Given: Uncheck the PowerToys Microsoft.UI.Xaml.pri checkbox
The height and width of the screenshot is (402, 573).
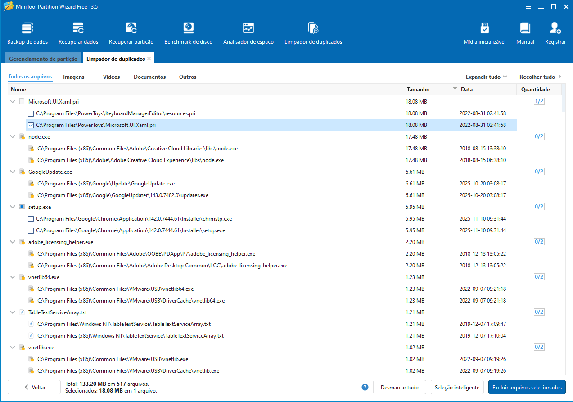Looking at the screenshot, I should pos(31,125).
